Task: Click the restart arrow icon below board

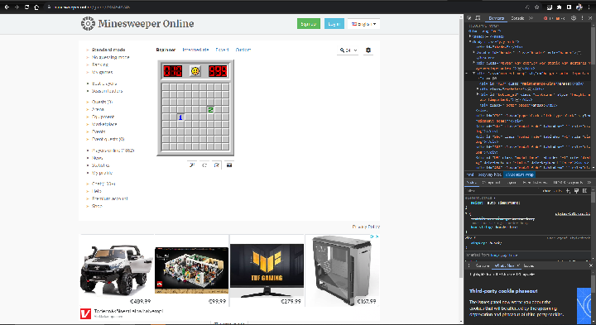Action: point(204,165)
